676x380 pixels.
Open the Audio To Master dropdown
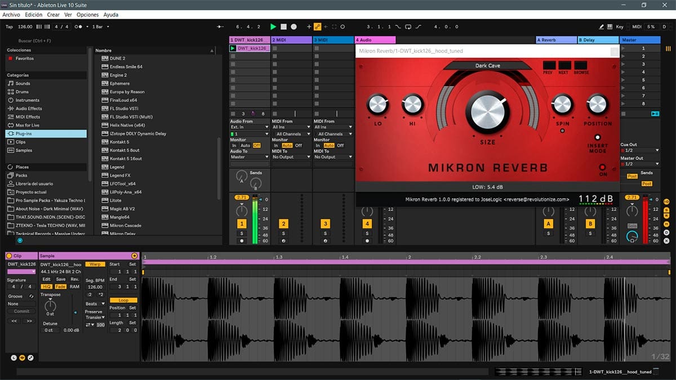point(249,157)
